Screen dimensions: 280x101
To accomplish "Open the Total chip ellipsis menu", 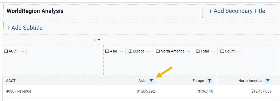I will [x=213, y=51].
